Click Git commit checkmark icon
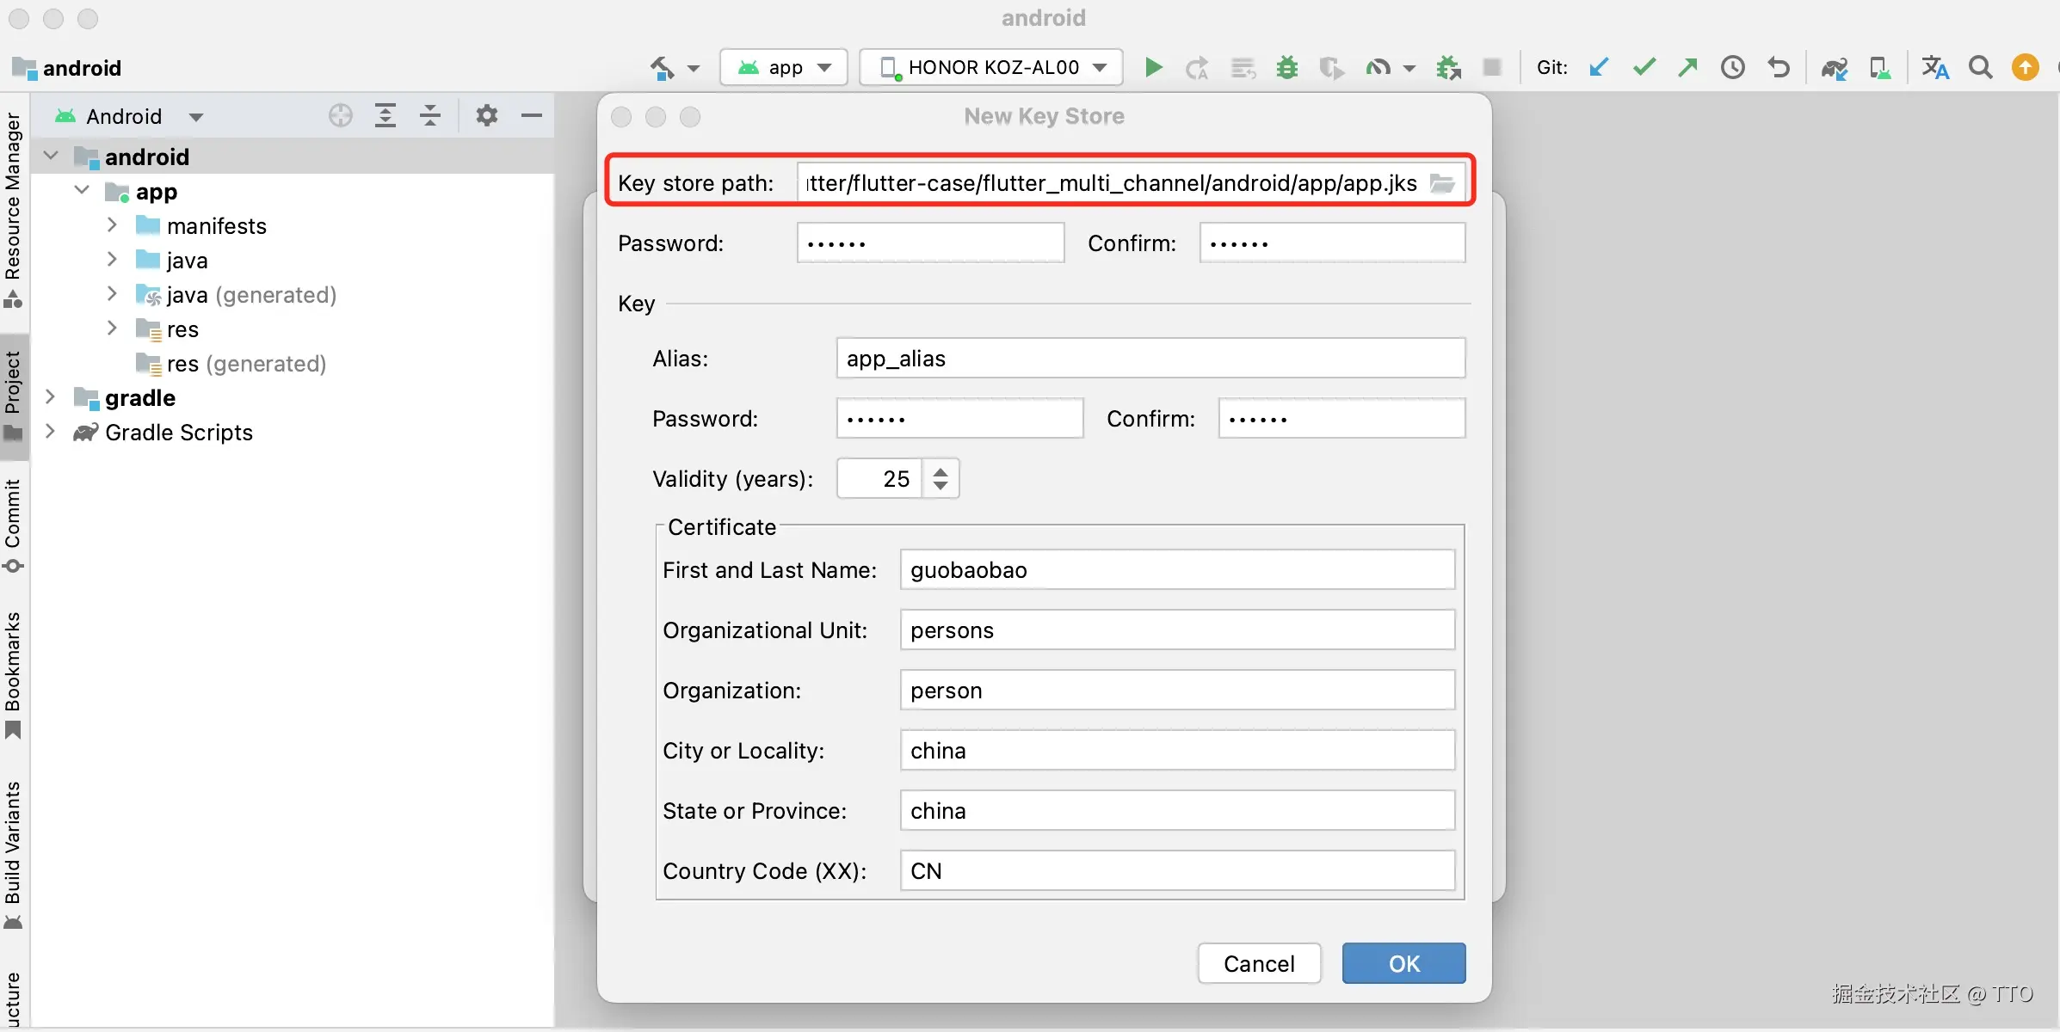The width and height of the screenshot is (2060, 1032). pyautogui.click(x=1644, y=67)
